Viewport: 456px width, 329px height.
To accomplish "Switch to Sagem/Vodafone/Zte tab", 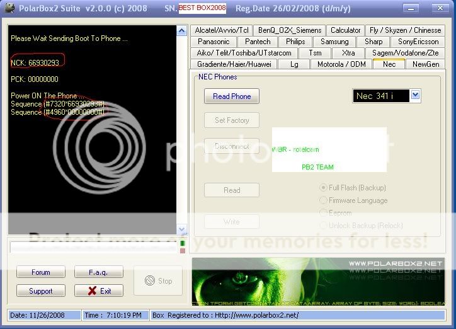I will click(x=405, y=53).
